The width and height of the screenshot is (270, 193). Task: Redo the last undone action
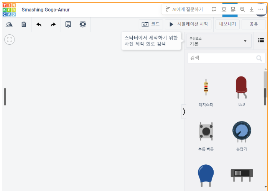[53, 24]
